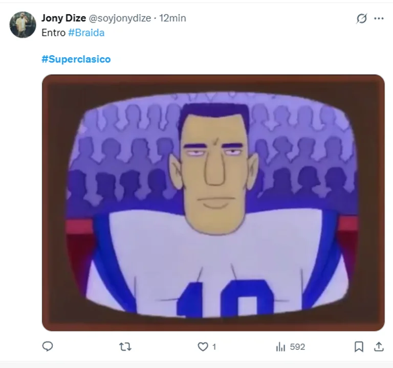
Task: Open the attached cartoon media image
Action: [213, 202]
